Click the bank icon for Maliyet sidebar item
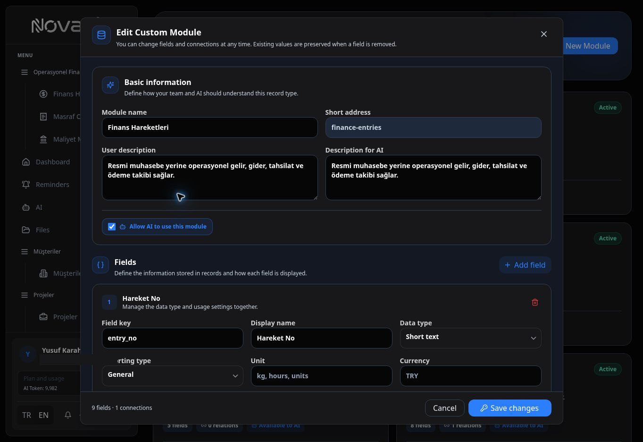The image size is (643, 442). 43,139
